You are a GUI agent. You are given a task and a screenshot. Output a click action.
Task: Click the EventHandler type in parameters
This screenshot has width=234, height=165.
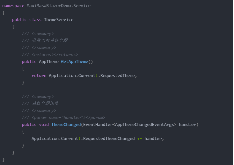click(98, 125)
